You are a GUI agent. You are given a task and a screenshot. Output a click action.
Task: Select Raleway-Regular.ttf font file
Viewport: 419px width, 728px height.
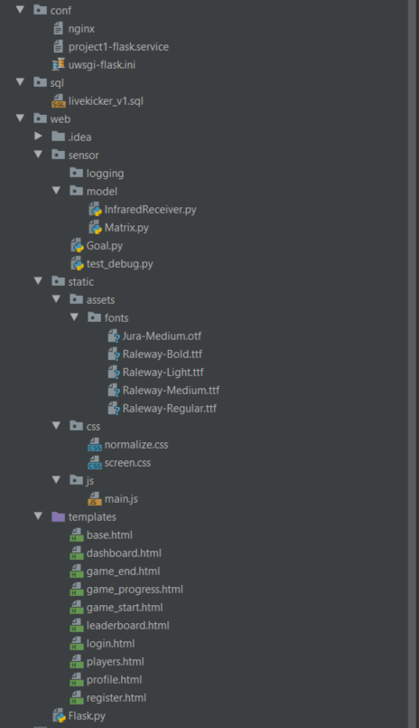tap(170, 409)
